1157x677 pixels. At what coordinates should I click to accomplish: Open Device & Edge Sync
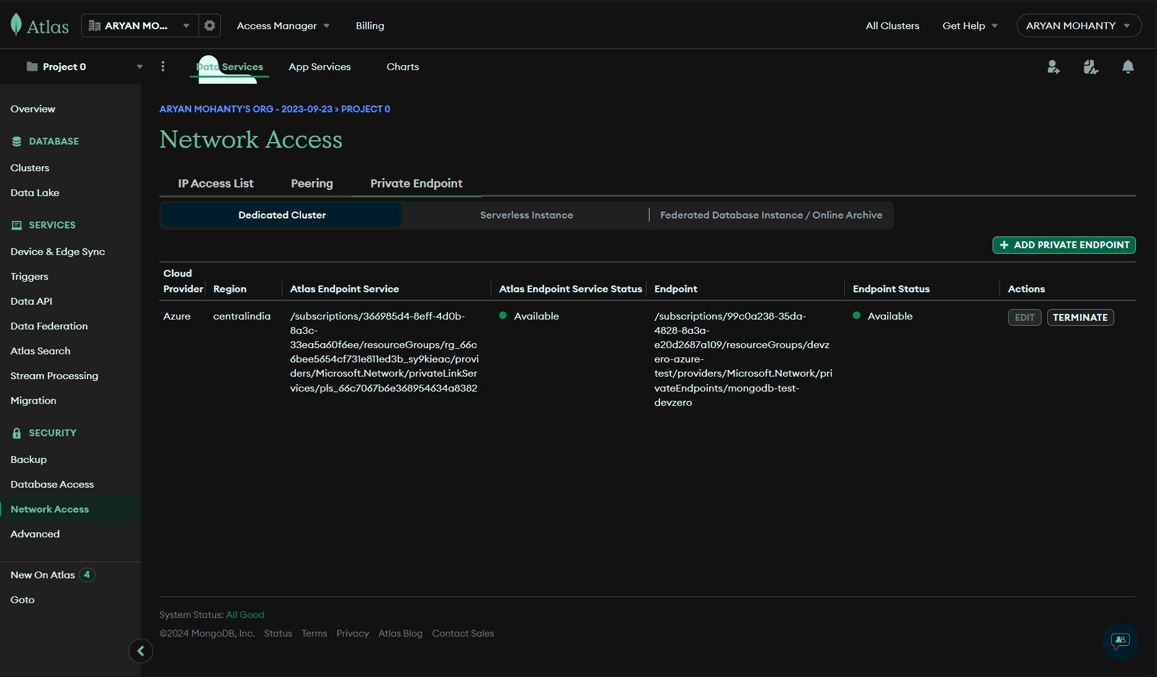click(x=58, y=251)
